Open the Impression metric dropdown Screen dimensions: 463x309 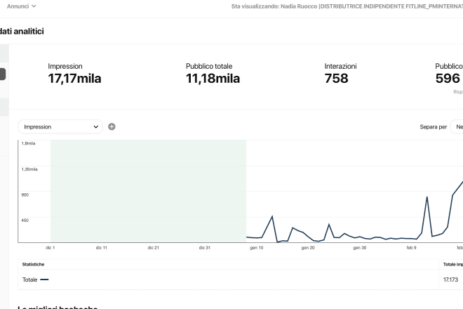[60, 127]
